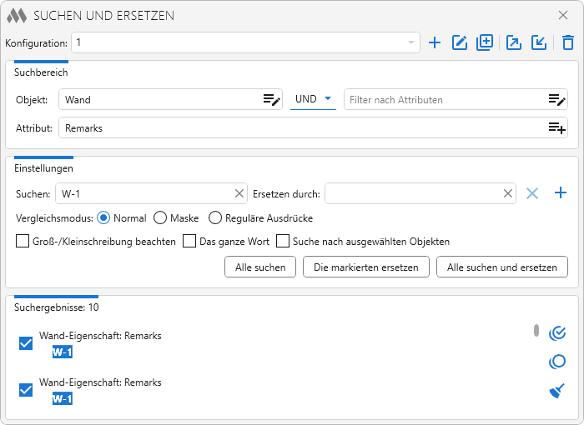Clear search results with broom icon
Image resolution: width=584 pixels, height=425 pixels.
point(557,391)
